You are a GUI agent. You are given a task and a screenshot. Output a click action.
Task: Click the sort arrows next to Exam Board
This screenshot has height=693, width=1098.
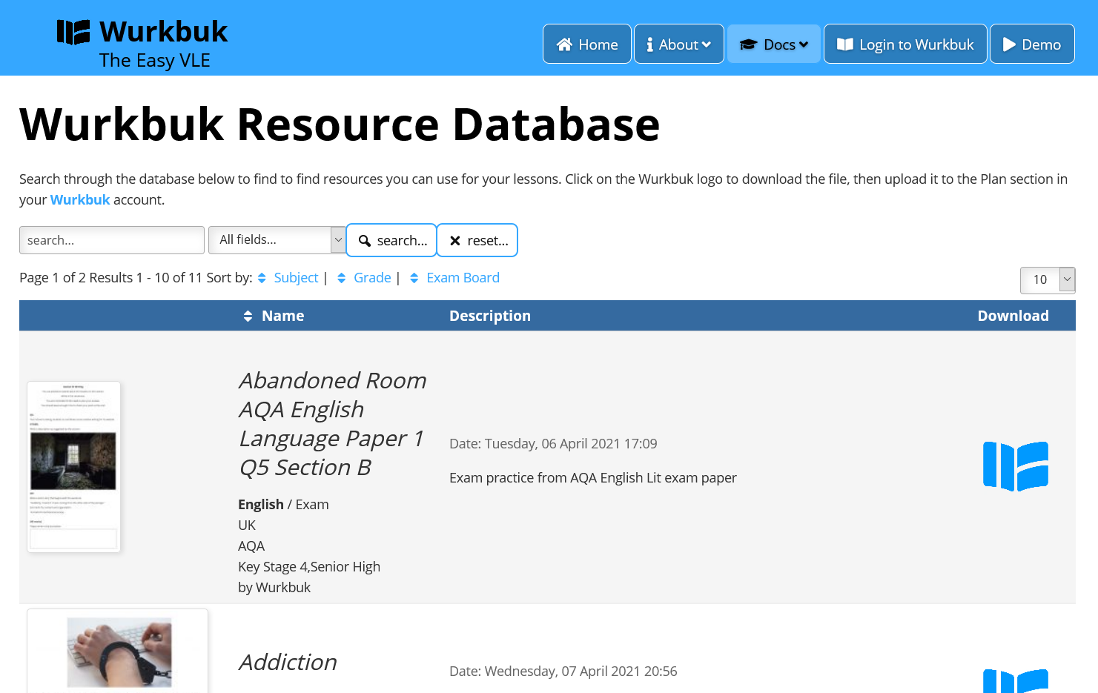coord(414,277)
